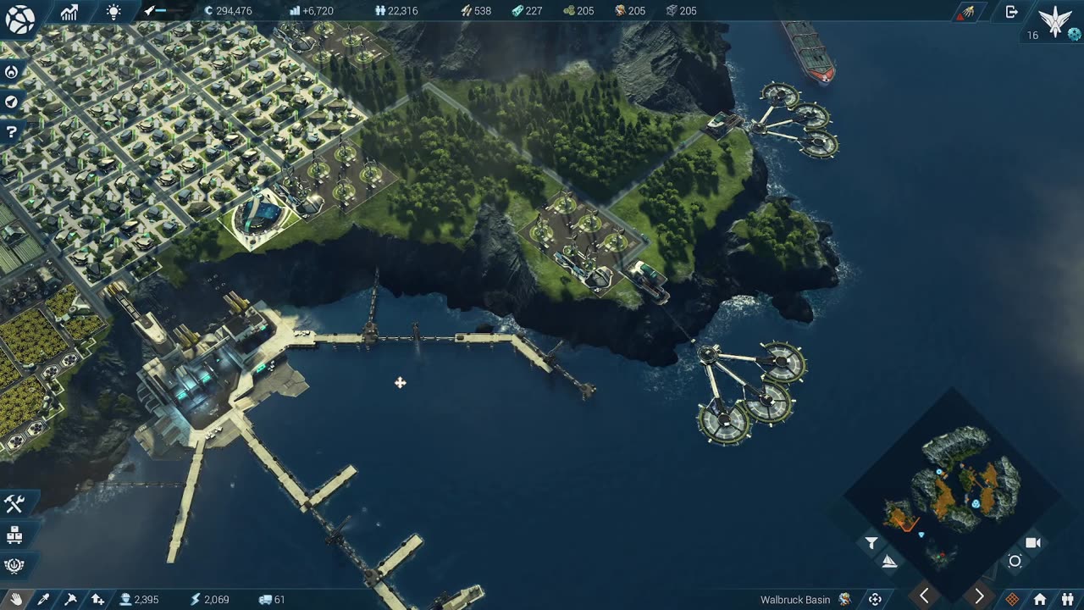Click the compass icon in left sidebar

[x=11, y=102]
